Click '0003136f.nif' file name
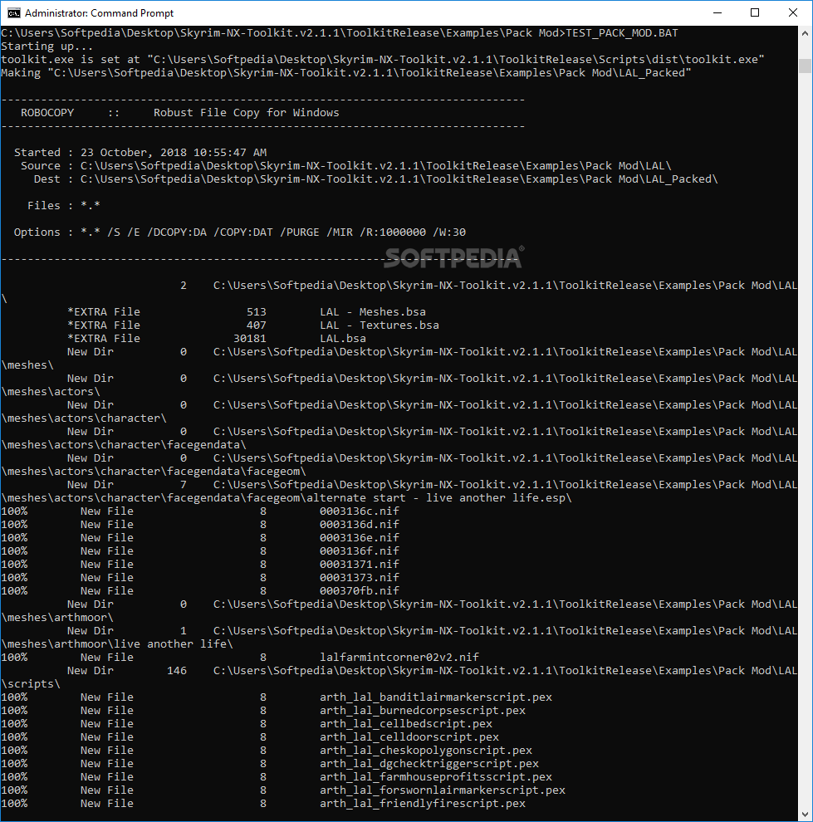 (359, 551)
